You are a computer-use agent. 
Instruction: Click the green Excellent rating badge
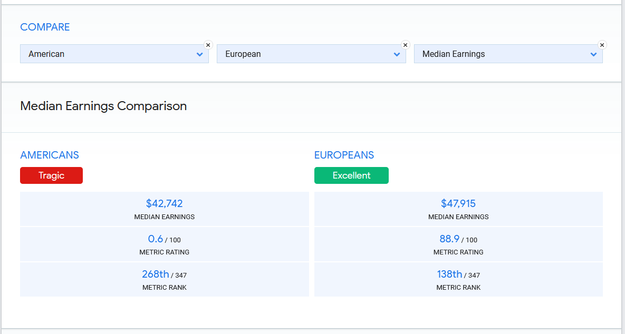click(x=351, y=175)
